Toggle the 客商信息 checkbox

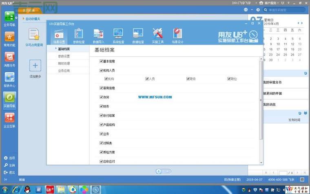pyautogui.click(x=102, y=88)
